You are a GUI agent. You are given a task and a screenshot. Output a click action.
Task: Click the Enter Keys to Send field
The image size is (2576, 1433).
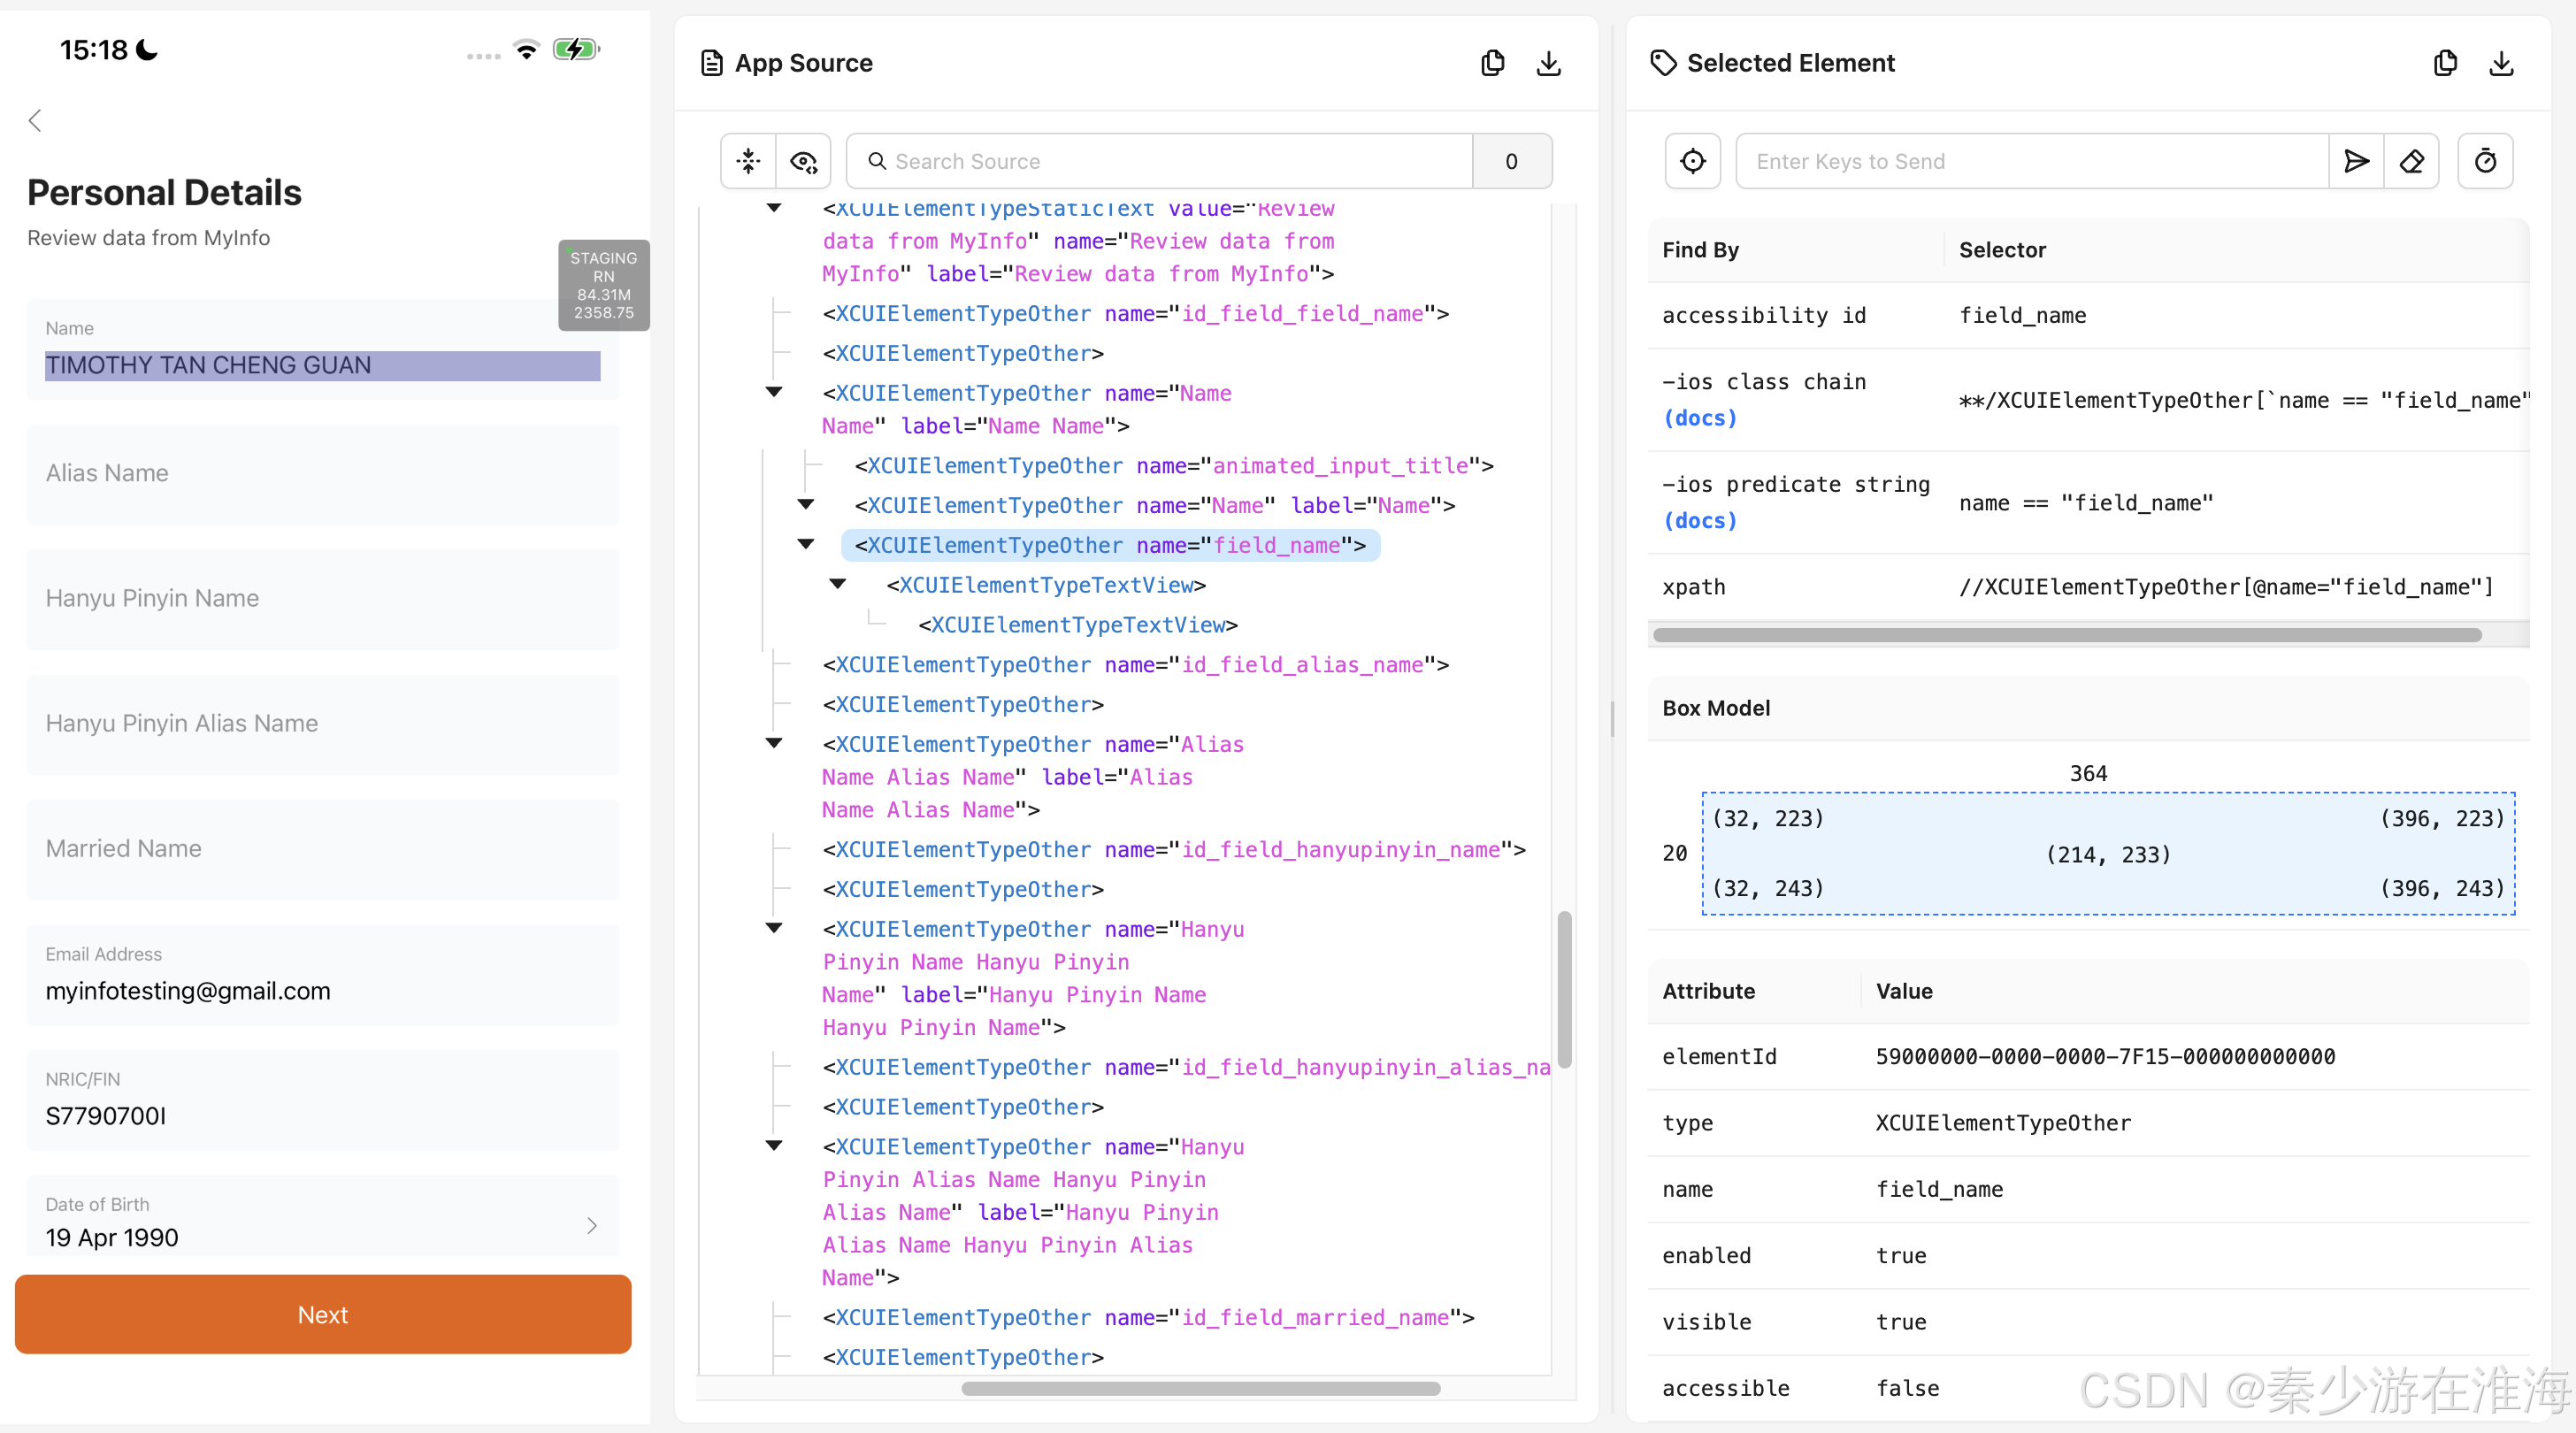click(2032, 161)
